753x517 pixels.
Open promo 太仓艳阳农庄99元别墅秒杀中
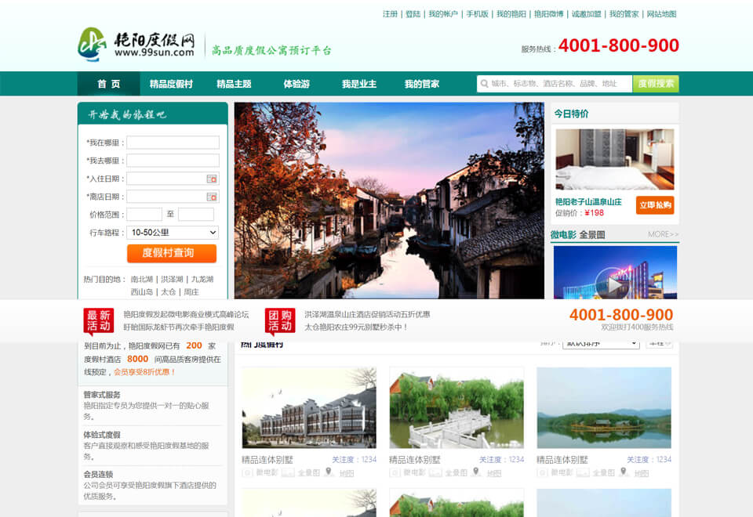pyautogui.click(x=356, y=327)
